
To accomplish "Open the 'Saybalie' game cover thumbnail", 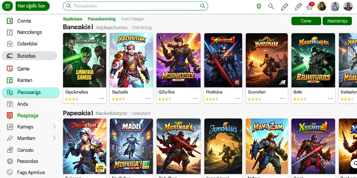I will coord(131,60).
